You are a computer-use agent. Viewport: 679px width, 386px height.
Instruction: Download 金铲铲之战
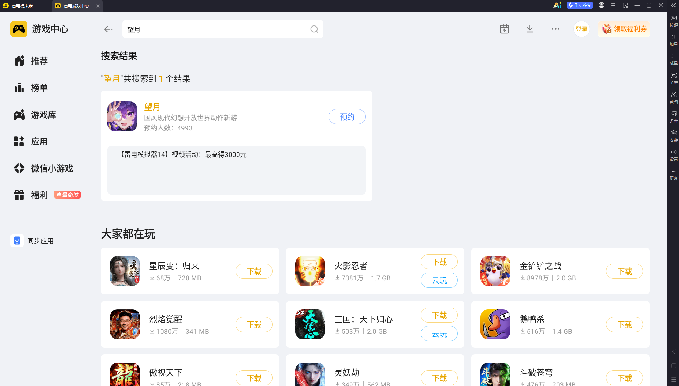click(x=625, y=271)
